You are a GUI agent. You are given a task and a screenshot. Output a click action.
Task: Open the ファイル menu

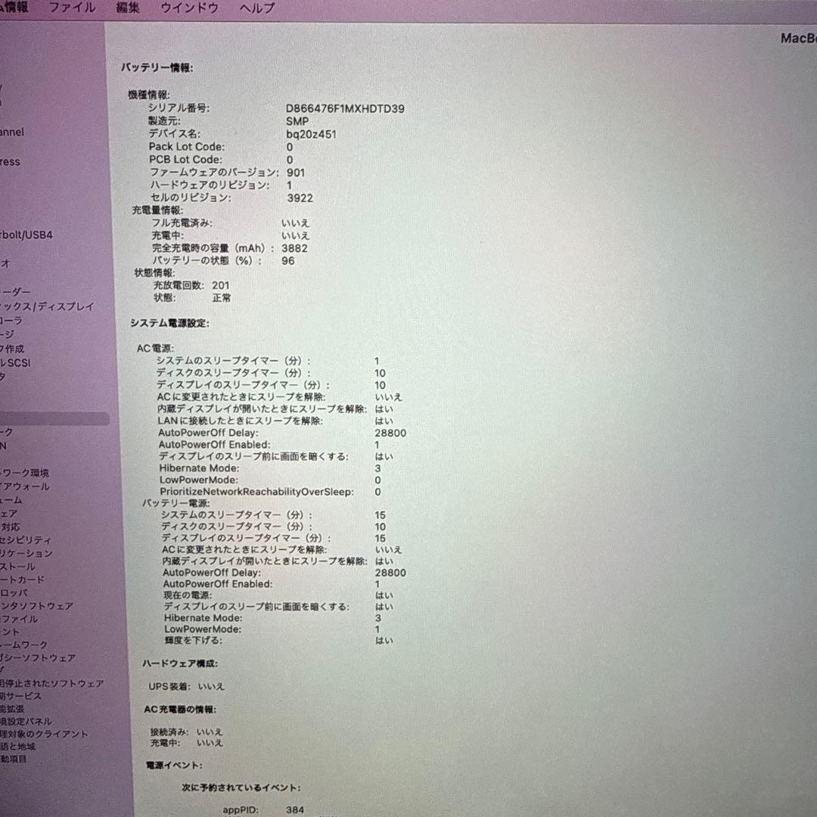coord(72,8)
